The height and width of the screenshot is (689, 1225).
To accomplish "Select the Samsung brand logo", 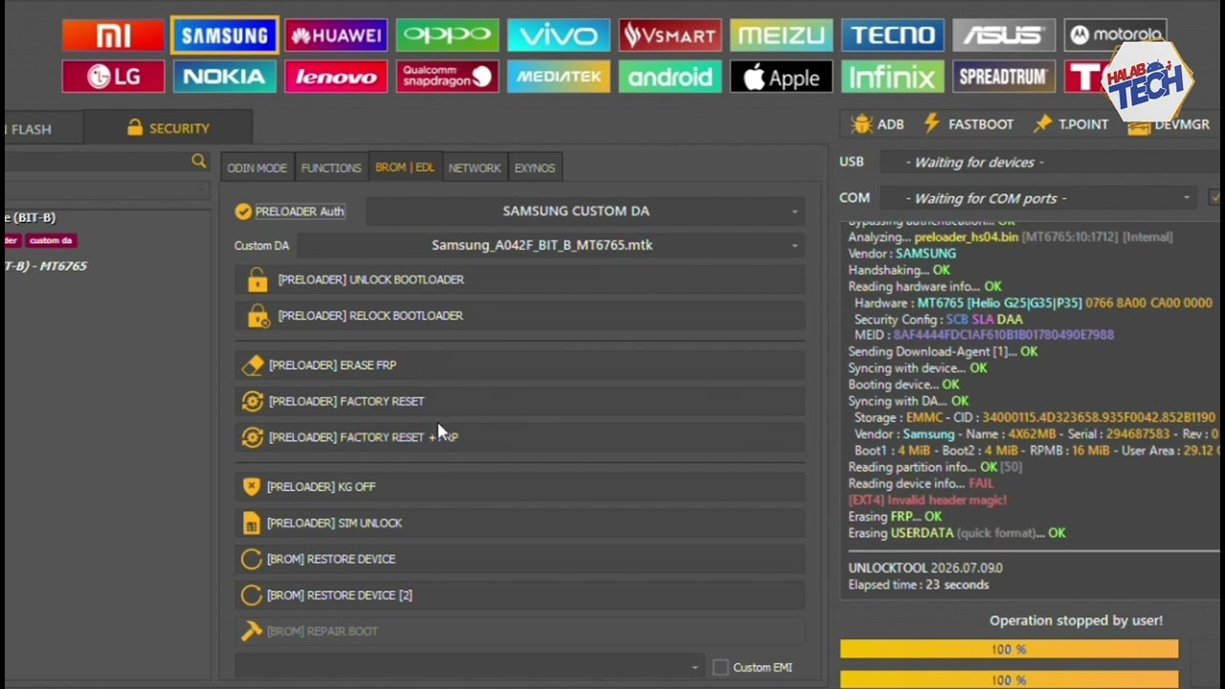I will click(225, 36).
